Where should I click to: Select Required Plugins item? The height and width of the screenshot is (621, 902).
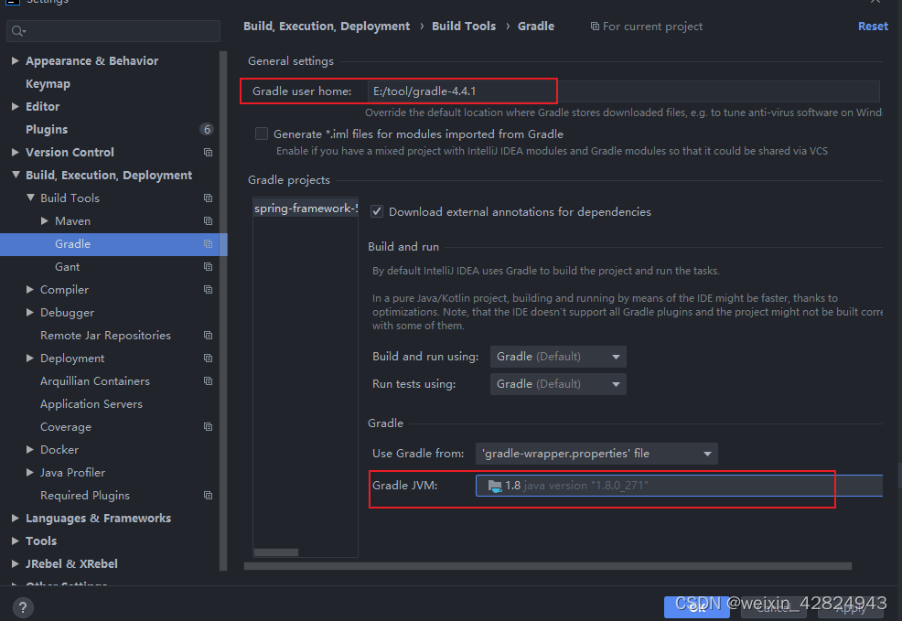coord(85,496)
